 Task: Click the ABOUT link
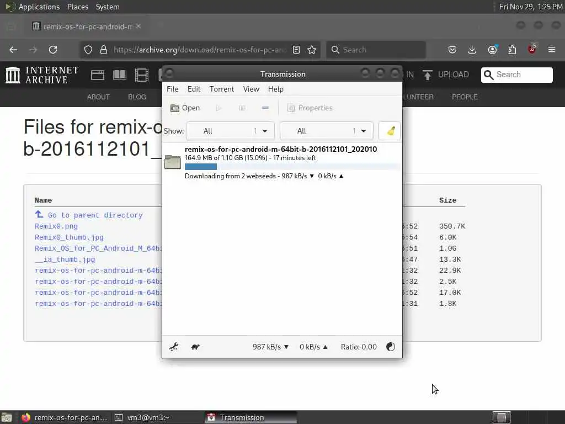pos(98,97)
